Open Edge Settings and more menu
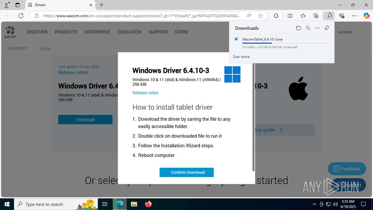Viewport: 373px width, 210px height. pos(354,16)
